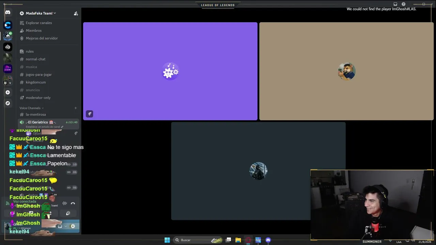This screenshot has width=436, height=245.
Task: Open the blue 'mcld' app on taskbar
Action: coord(258,240)
